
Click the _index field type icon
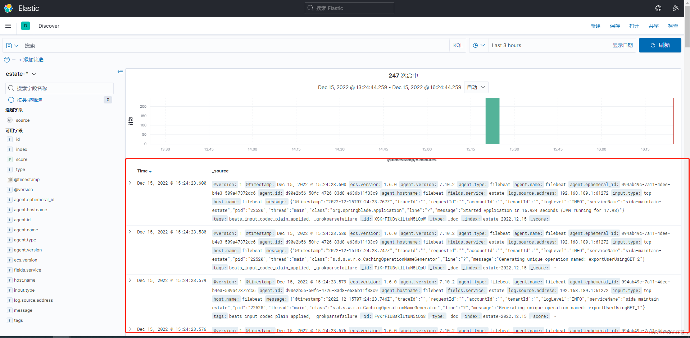click(10, 149)
